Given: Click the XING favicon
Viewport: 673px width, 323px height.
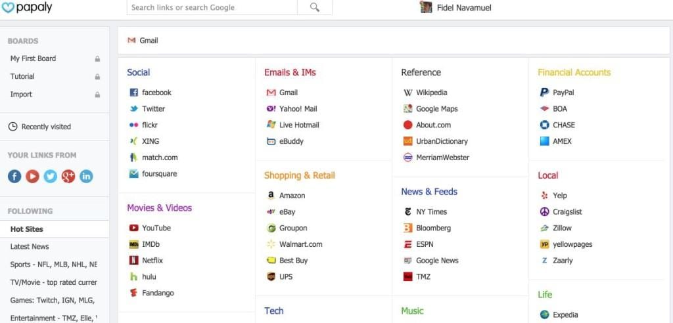Looking at the screenshot, I should point(133,141).
